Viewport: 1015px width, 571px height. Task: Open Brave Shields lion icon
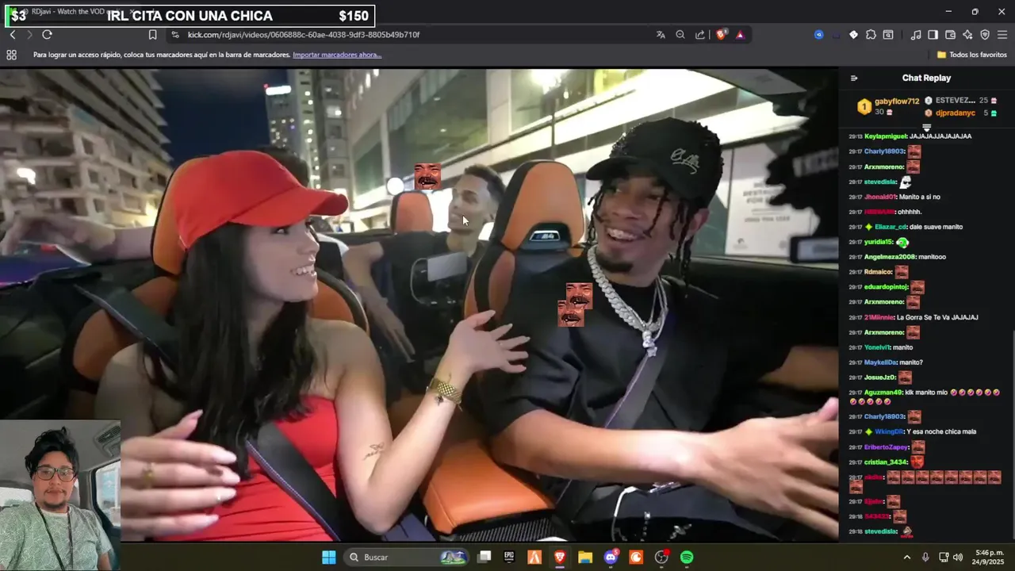click(x=721, y=35)
